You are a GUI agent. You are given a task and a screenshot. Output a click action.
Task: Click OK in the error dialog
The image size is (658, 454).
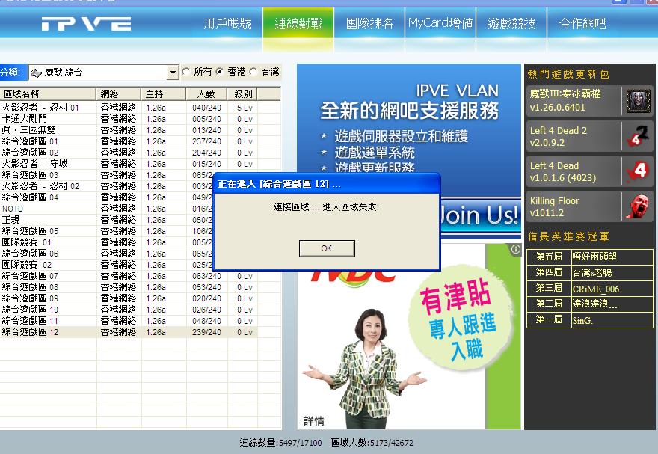(x=327, y=248)
